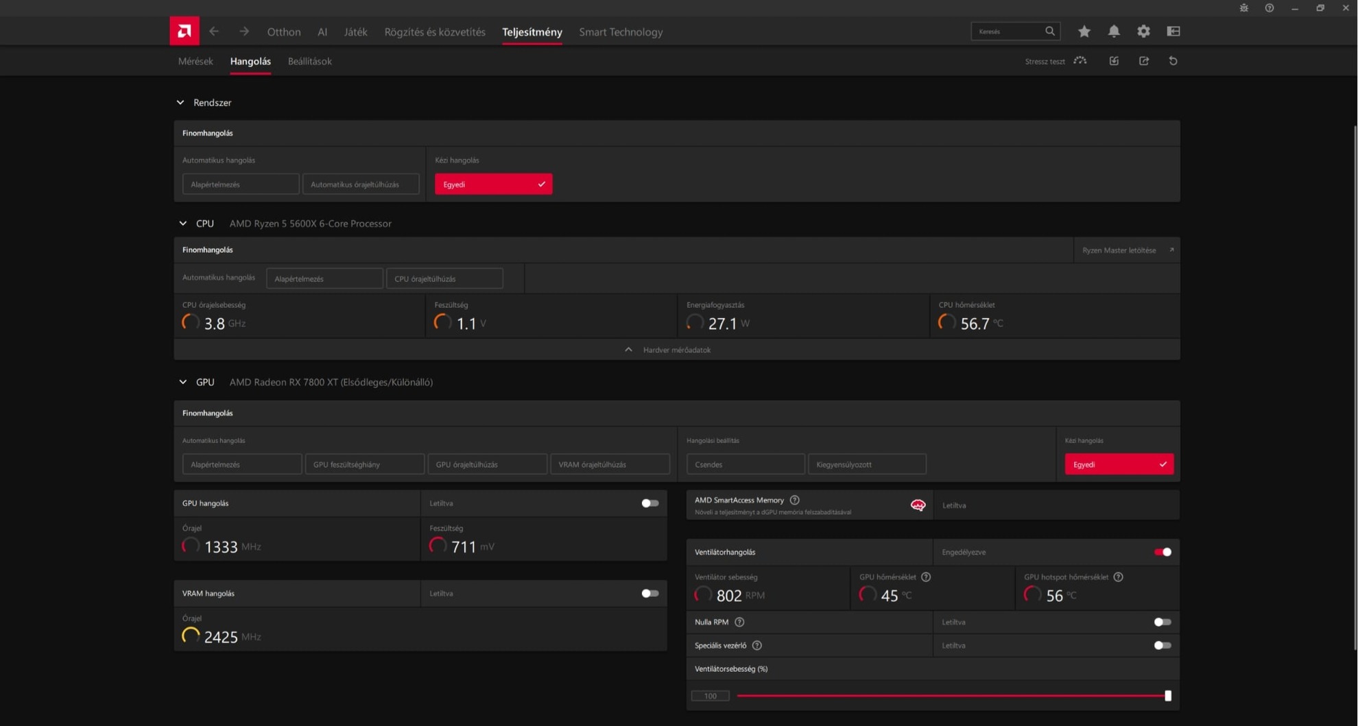This screenshot has width=1358, height=726.
Task: Open favorites with the star icon
Action: coord(1084,32)
